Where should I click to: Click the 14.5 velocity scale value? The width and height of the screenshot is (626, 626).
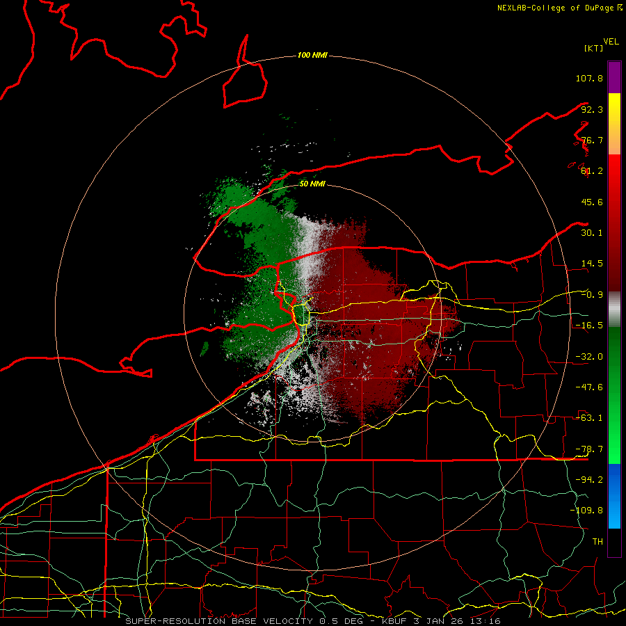[x=592, y=264]
